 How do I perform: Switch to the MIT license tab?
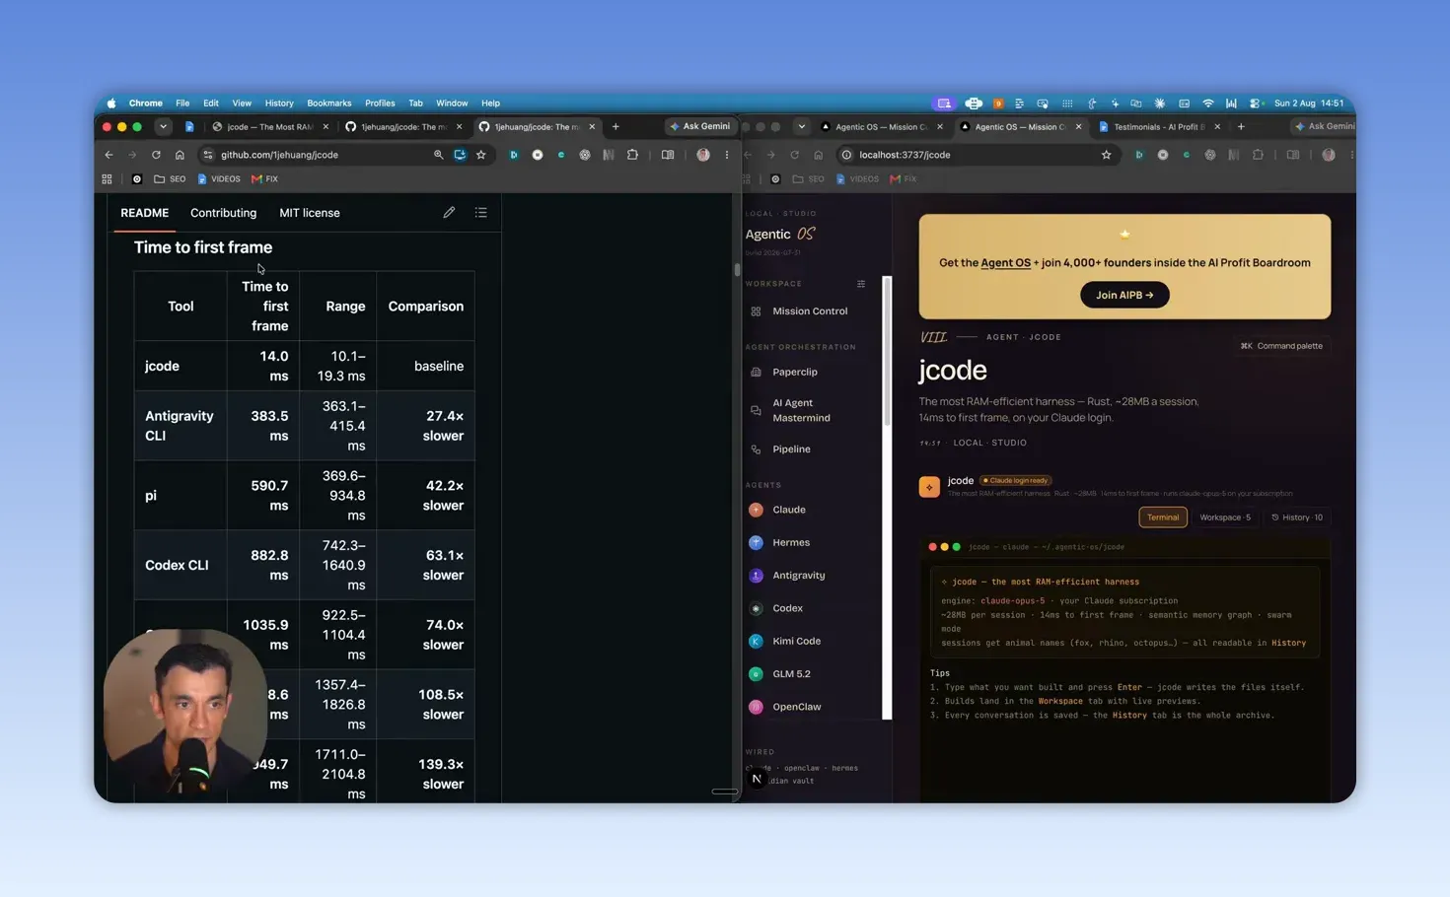point(310,213)
